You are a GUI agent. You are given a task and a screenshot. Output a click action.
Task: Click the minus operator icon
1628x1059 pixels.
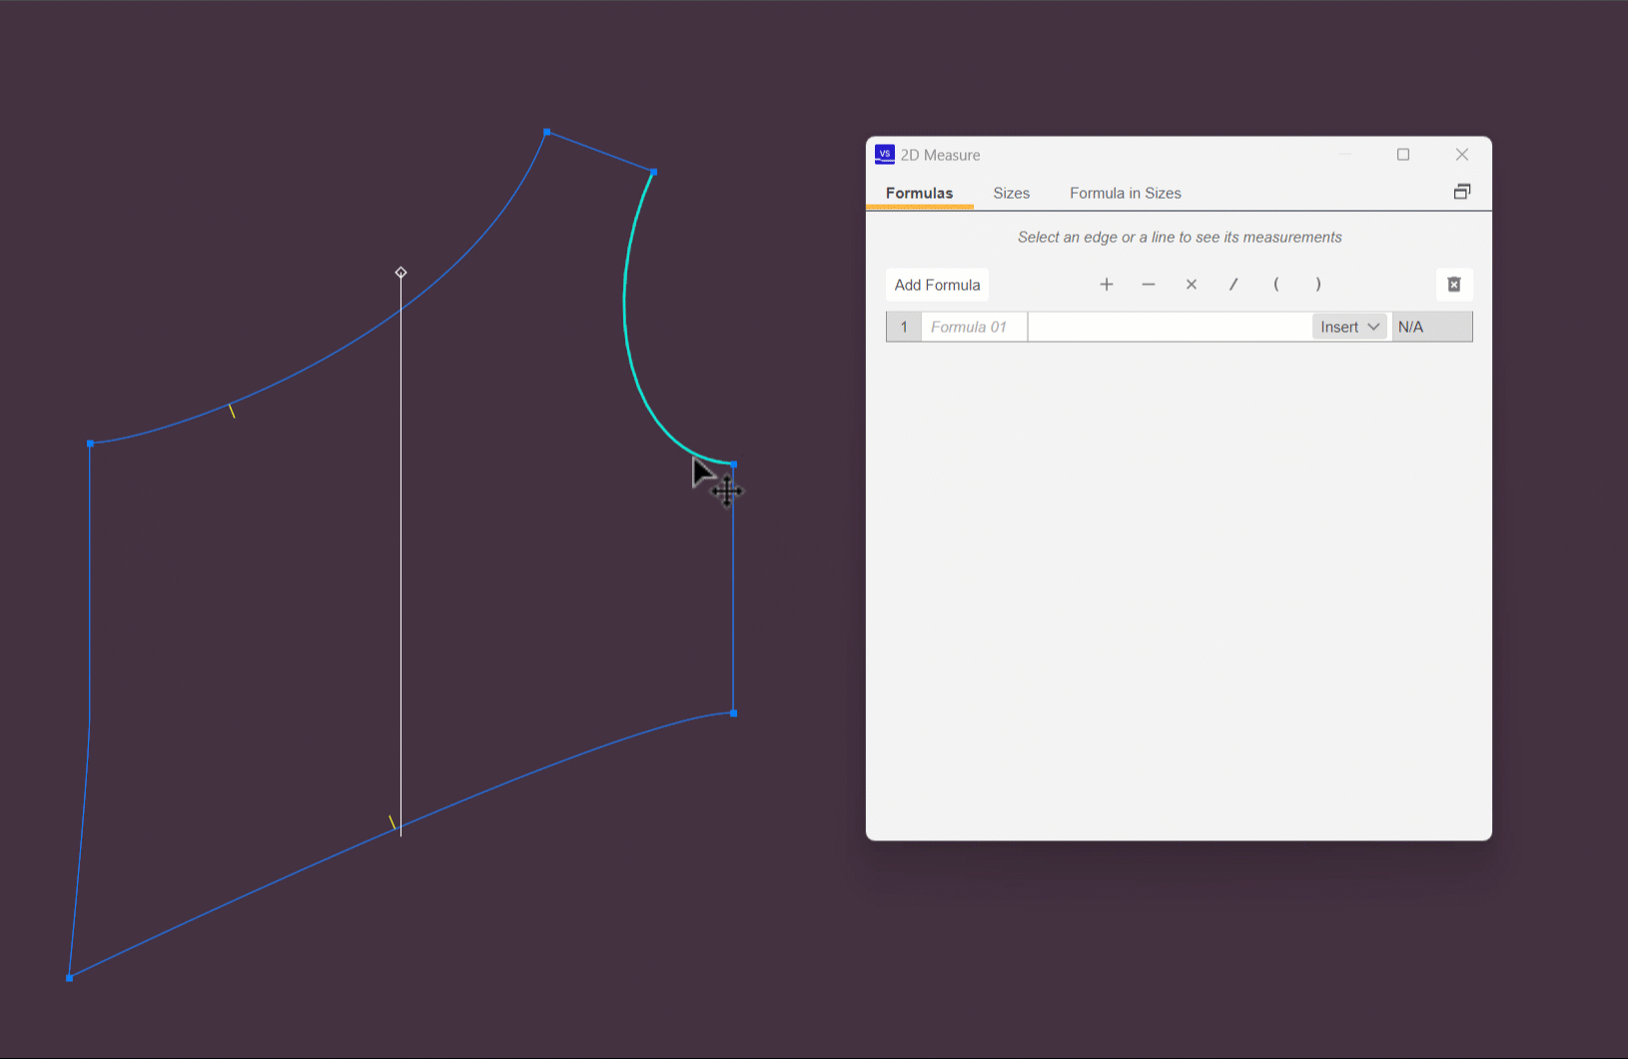tap(1149, 285)
